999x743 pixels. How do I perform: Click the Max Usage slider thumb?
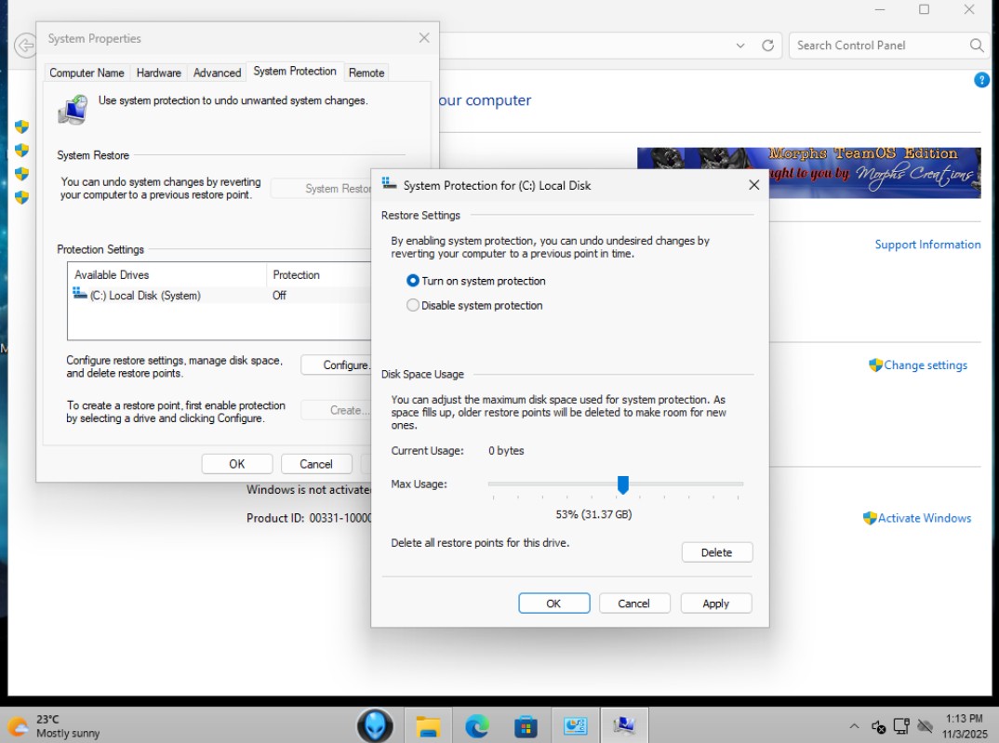pyautogui.click(x=623, y=484)
